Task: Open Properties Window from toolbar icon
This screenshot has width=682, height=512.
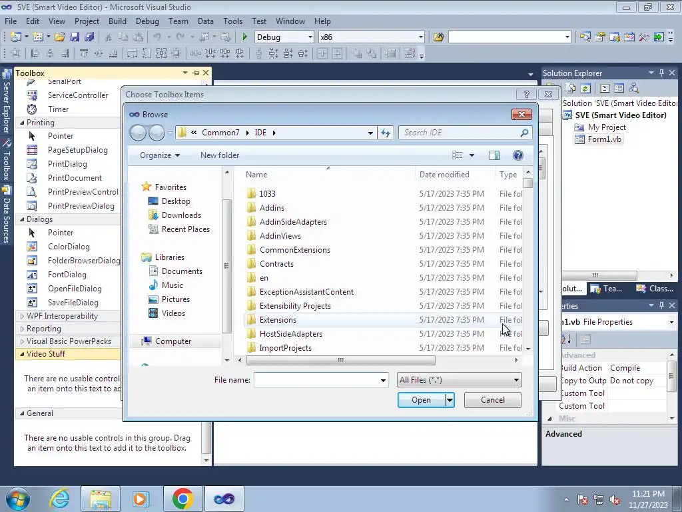Action: [x=600, y=37]
